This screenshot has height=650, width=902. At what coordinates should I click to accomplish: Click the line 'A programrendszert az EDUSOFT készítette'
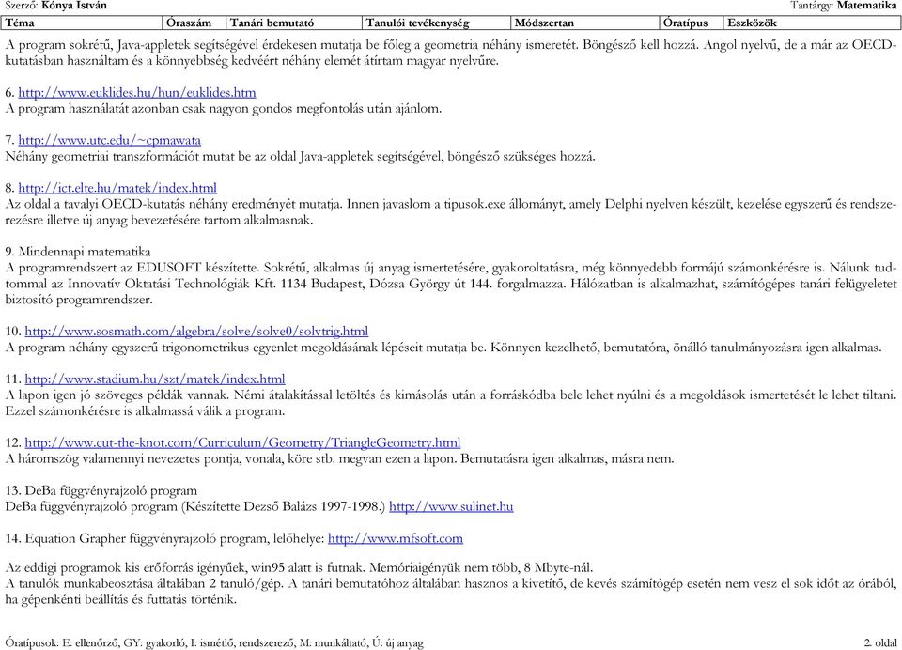pyautogui.click(x=451, y=268)
